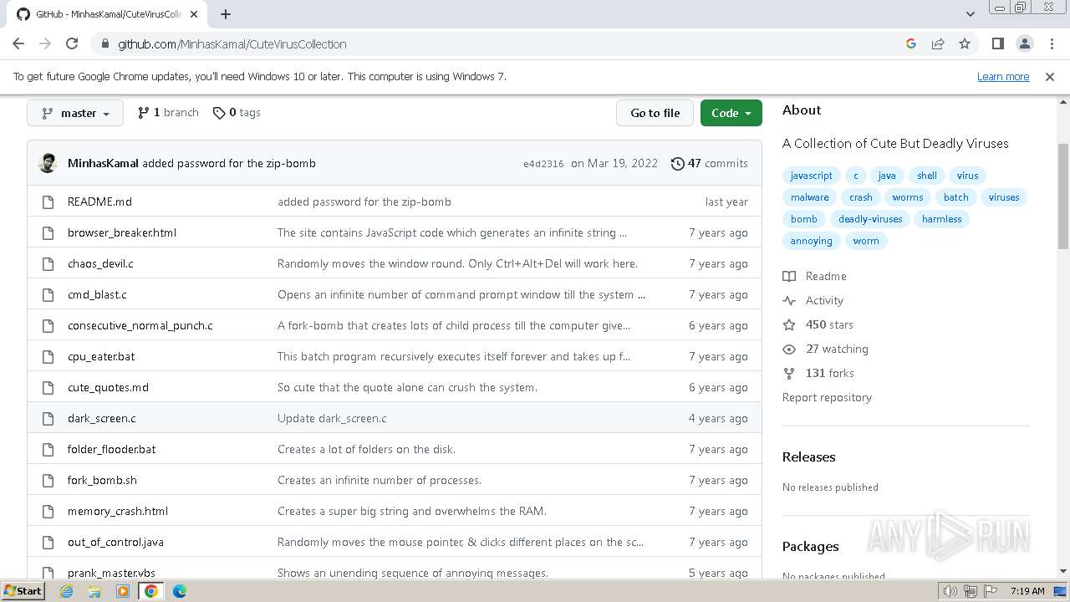Open browser_breaker.html file
This screenshot has width=1070, height=602.
(122, 232)
